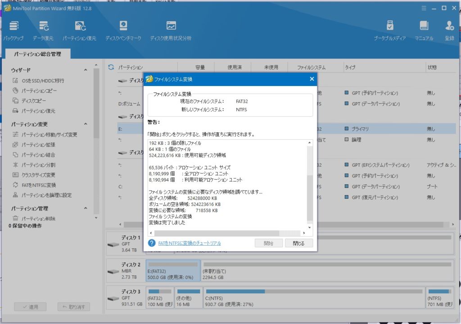Select the パーティション総合管理 tab

click(37, 54)
